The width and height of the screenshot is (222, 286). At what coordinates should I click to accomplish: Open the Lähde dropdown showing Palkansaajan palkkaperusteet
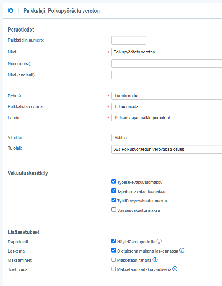167,118
